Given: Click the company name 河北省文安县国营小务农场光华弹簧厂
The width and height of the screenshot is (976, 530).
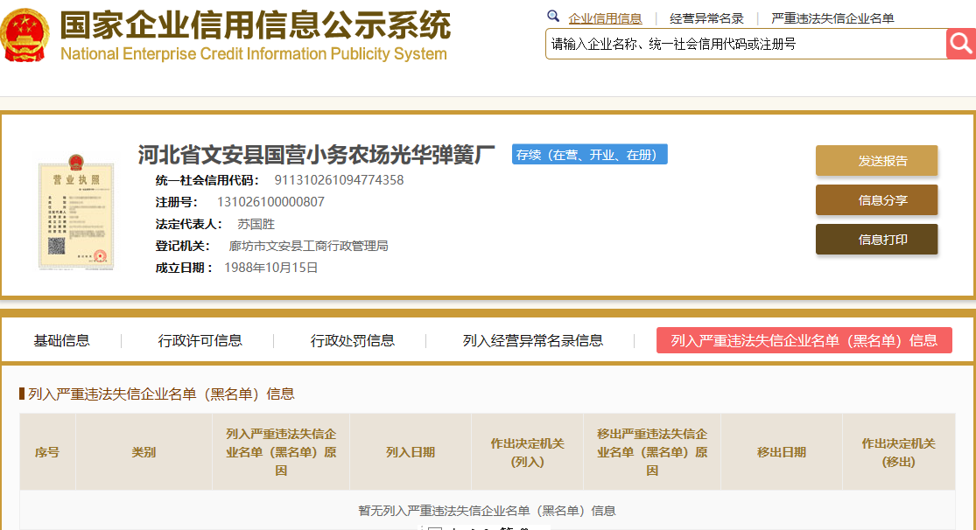Looking at the screenshot, I should pos(316,155).
